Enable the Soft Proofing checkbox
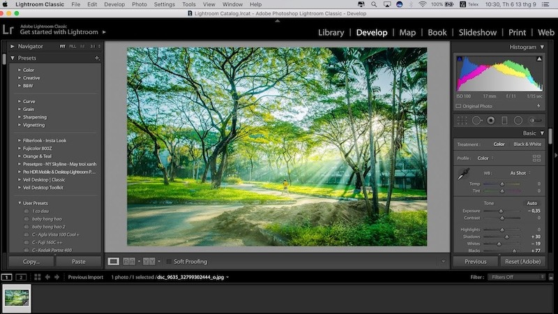 point(169,262)
